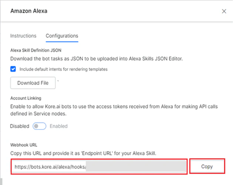Click the Account Linking section heading
The width and height of the screenshot is (233, 185).
(x=26, y=98)
